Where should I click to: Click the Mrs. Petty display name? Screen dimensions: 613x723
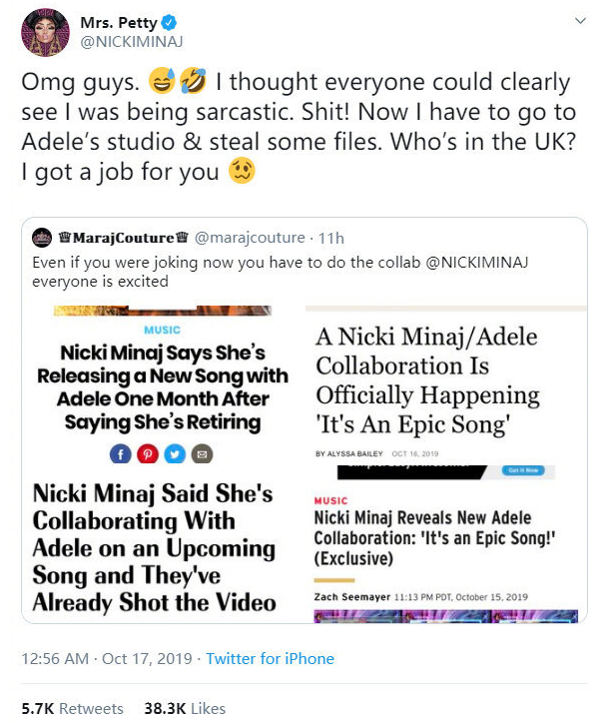(x=126, y=20)
